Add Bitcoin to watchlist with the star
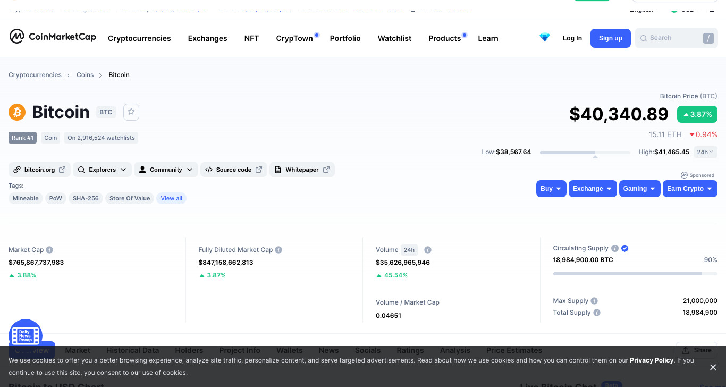The width and height of the screenshot is (726, 387). tap(131, 112)
